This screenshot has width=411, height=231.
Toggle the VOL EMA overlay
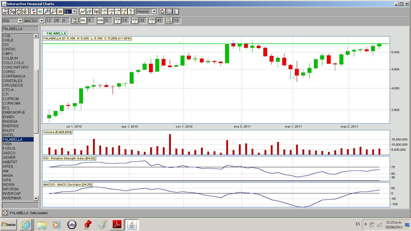(x=169, y=20)
